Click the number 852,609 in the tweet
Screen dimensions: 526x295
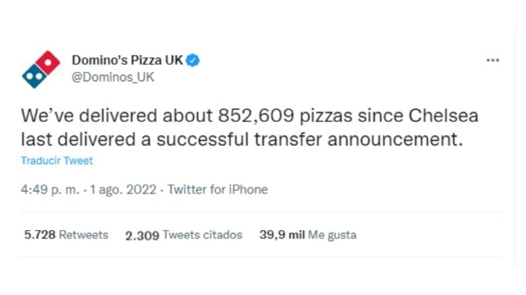click(256, 116)
